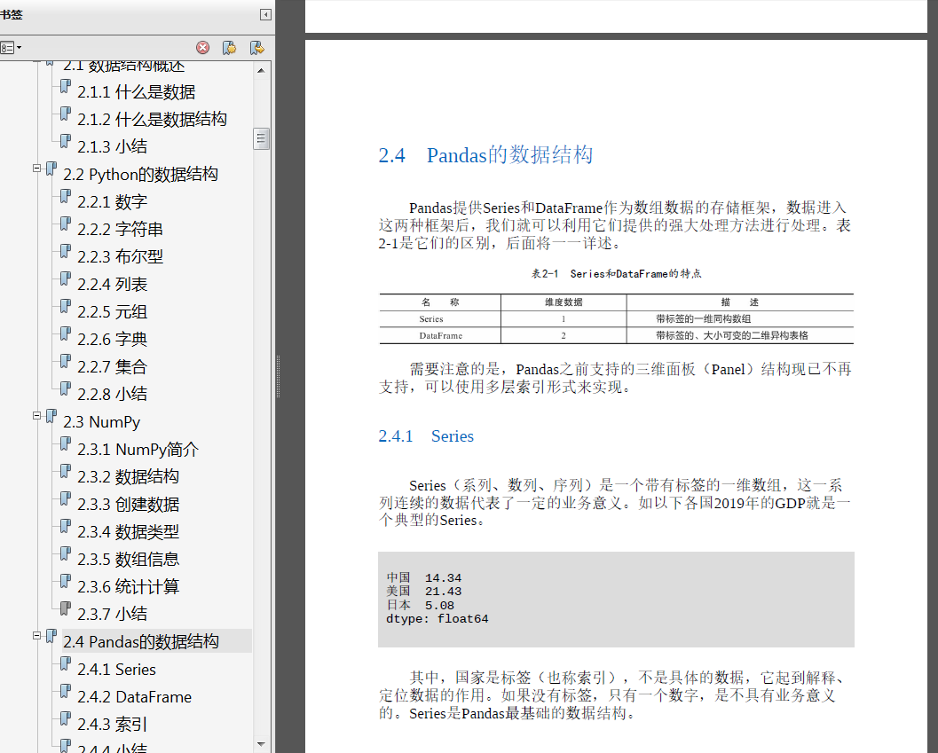Click bookmark icon beside 2.4.1 Series
This screenshot has width=938, height=753.
[x=65, y=664]
